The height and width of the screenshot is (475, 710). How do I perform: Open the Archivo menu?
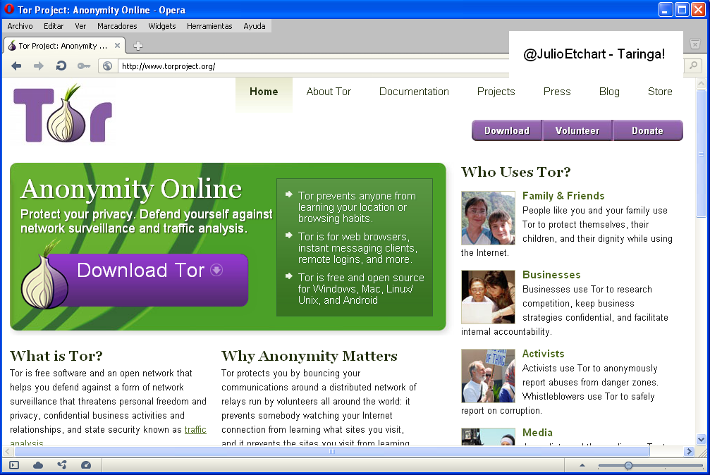click(x=20, y=26)
